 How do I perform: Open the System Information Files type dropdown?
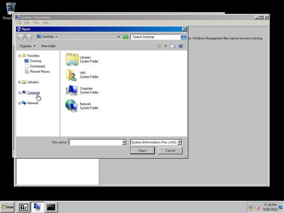[180, 142]
